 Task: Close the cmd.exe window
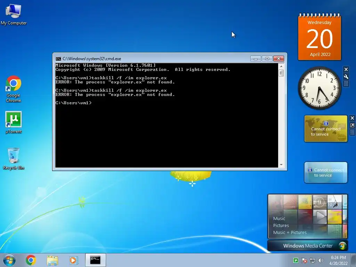tap(278, 58)
